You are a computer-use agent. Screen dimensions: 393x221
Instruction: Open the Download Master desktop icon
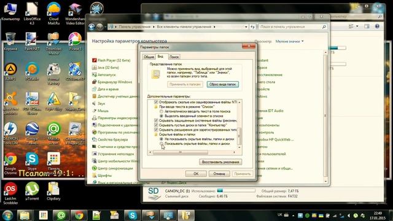pos(53,44)
